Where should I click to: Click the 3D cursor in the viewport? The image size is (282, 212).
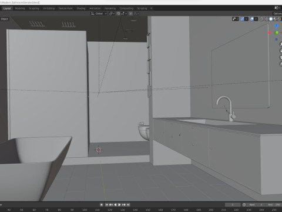(99, 150)
